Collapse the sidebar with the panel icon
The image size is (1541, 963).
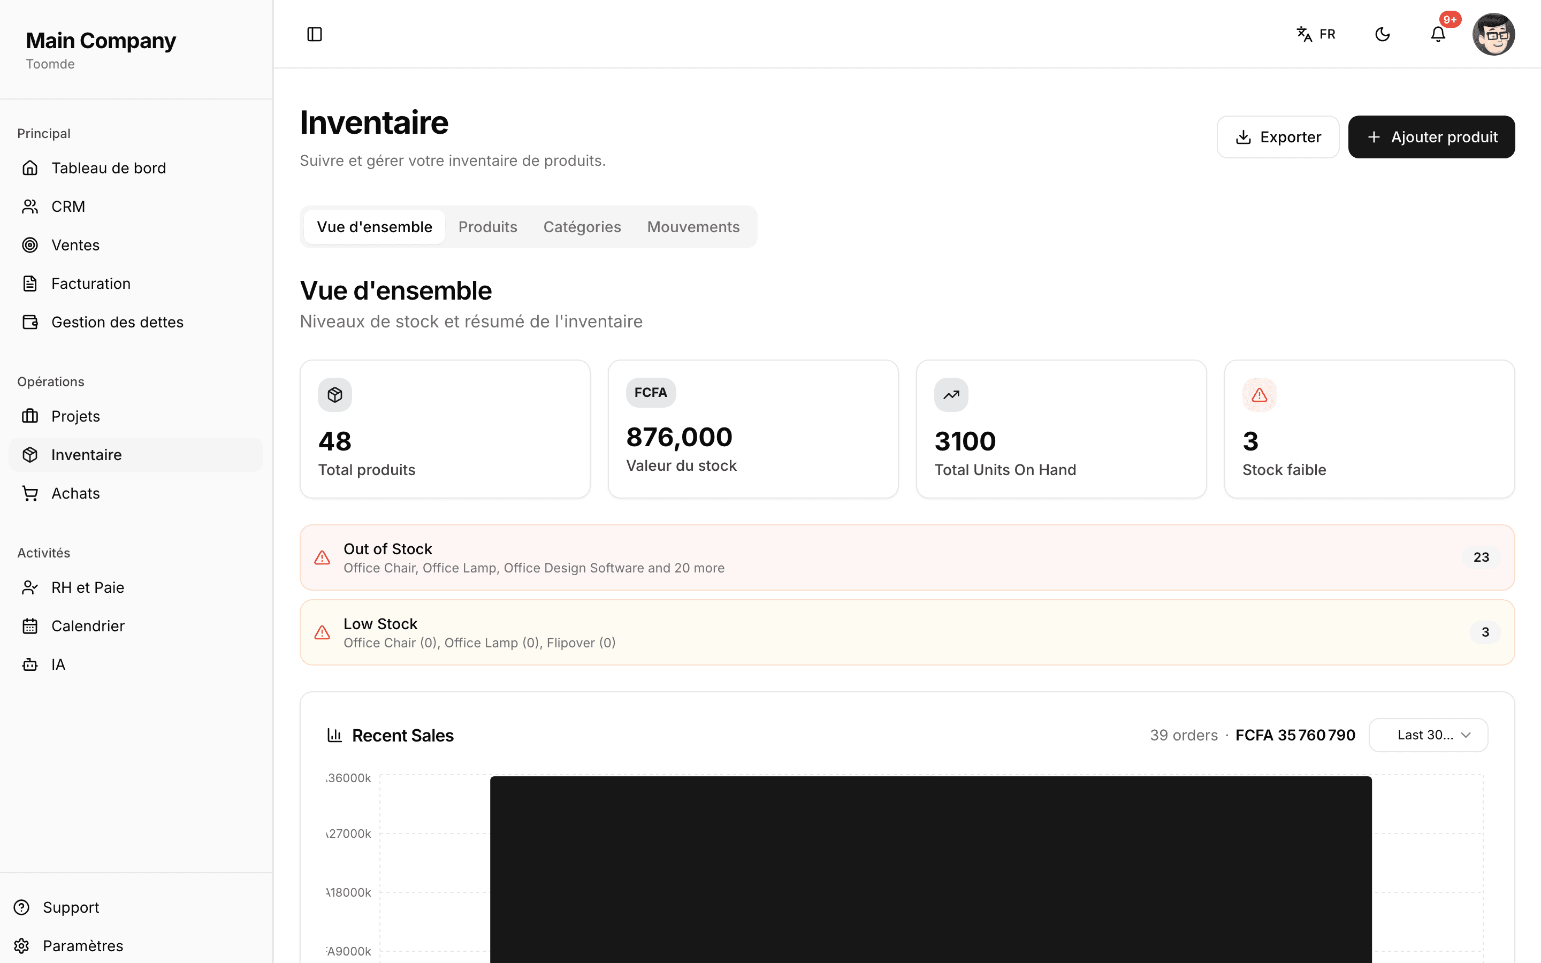315,34
